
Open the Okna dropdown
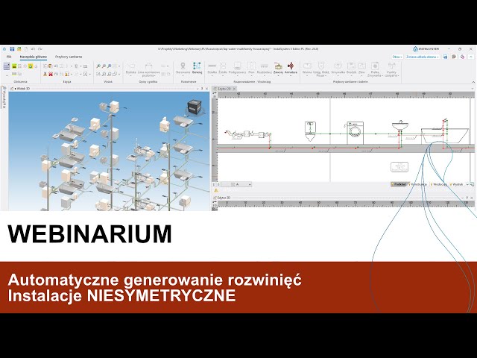pos(397,57)
